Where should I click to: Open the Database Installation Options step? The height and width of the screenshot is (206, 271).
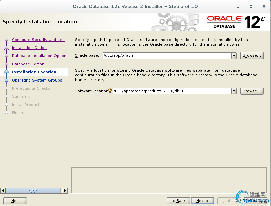coord(40,56)
